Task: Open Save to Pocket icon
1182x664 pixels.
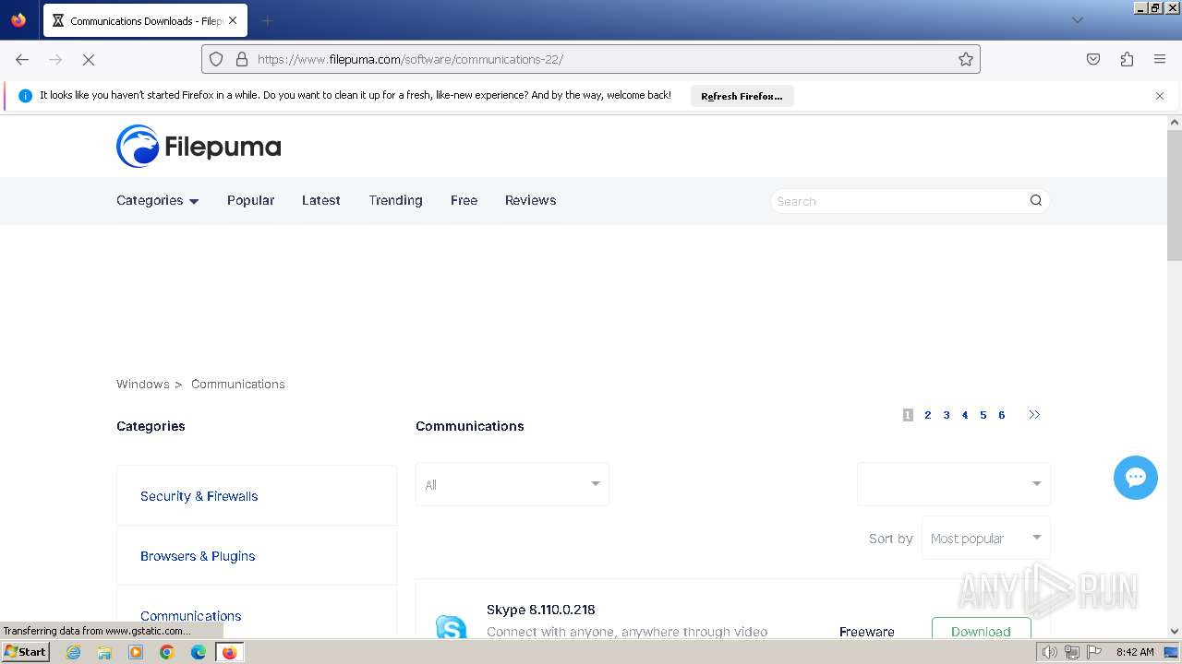Action: tap(1093, 59)
